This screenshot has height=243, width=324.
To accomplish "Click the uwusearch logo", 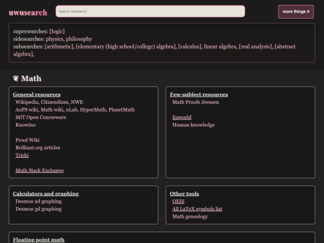I will click(28, 13).
